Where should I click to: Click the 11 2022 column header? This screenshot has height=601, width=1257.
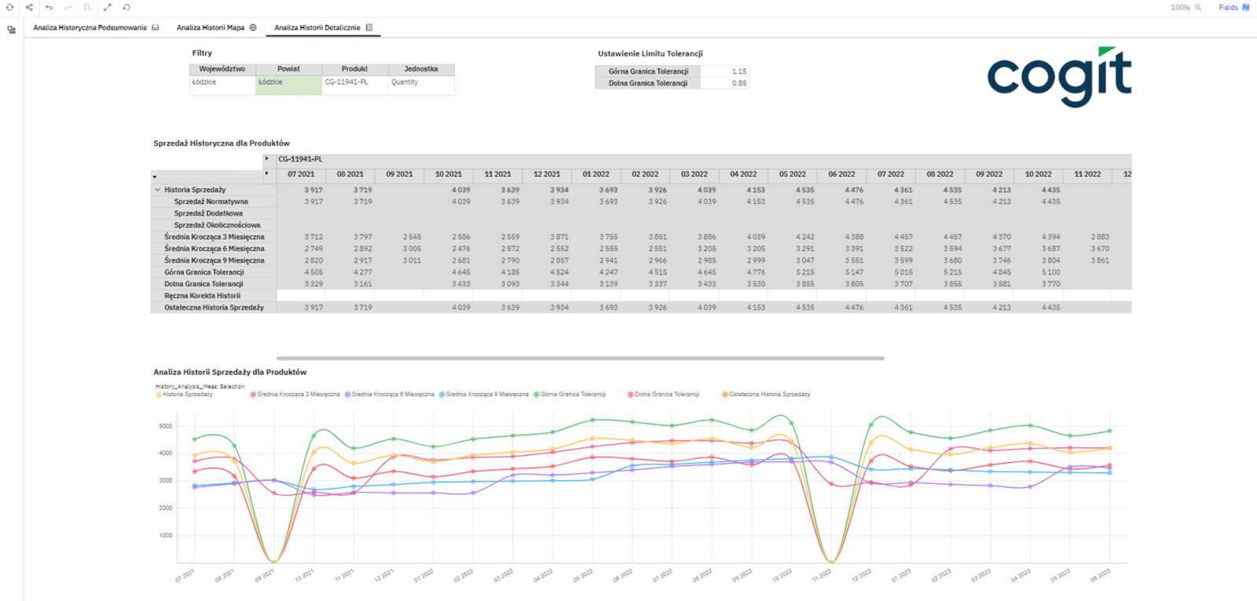1087,174
